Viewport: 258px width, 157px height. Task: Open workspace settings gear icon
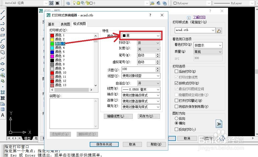51,3
